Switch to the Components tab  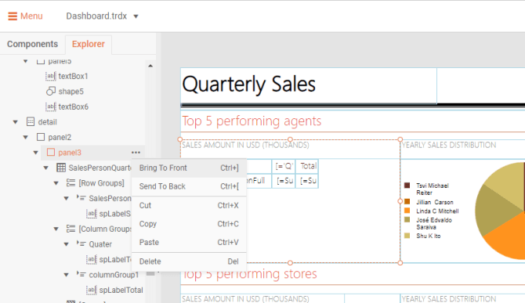click(32, 44)
